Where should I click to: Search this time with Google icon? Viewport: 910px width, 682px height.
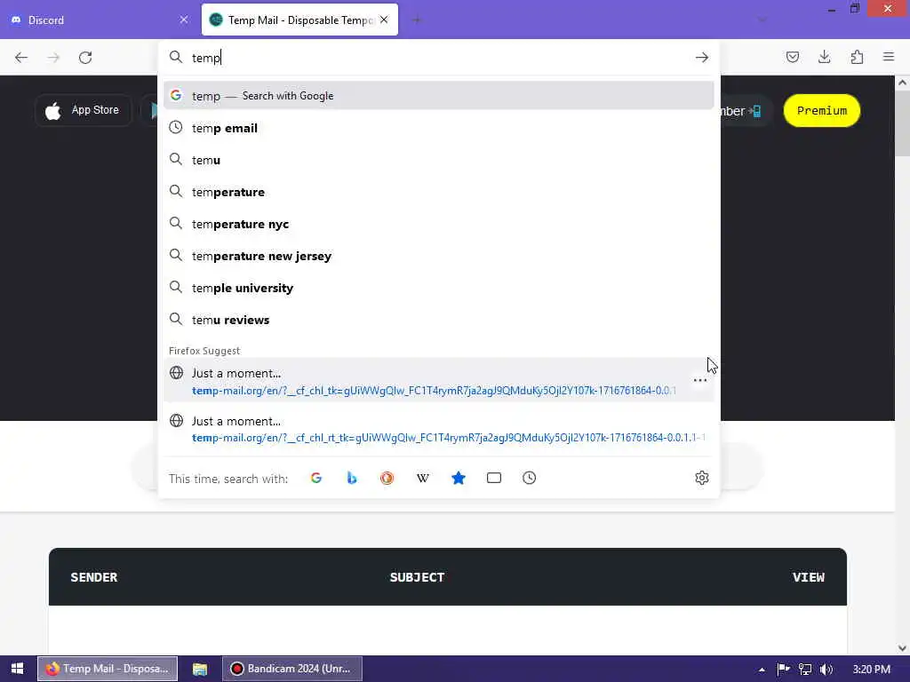pos(316,478)
